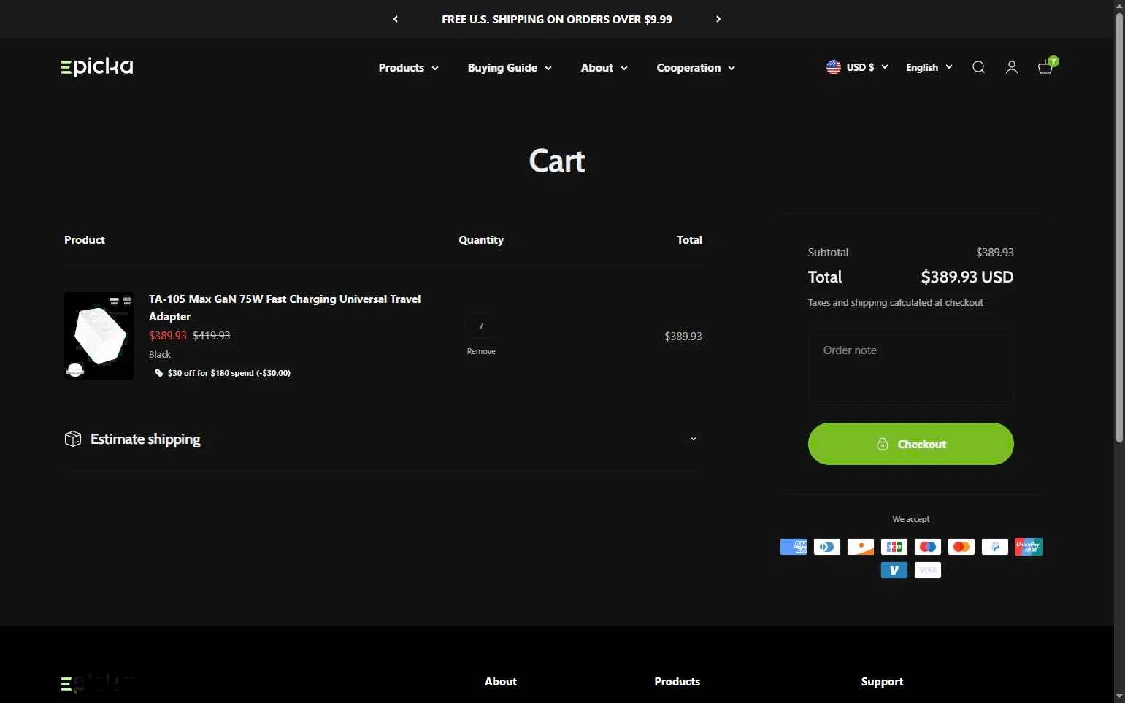Click the green Checkout button
Viewport: 1125px width, 703px height.
pos(911,444)
